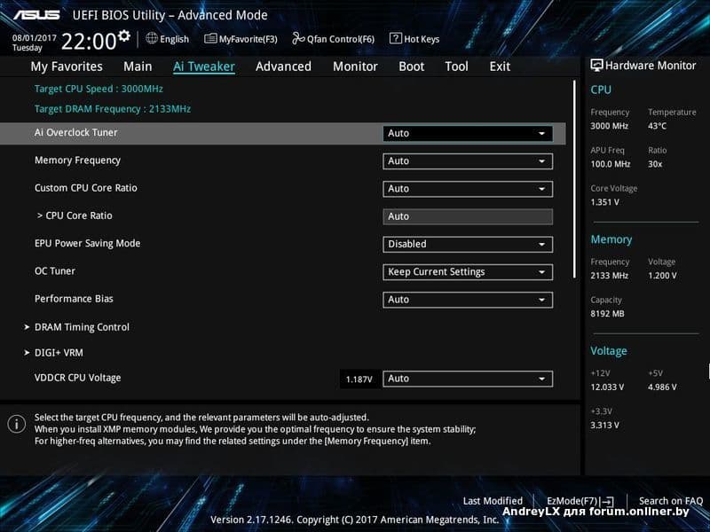Click the 22:00 clock display
This screenshot has width=710, height=532.
(89, 42)
